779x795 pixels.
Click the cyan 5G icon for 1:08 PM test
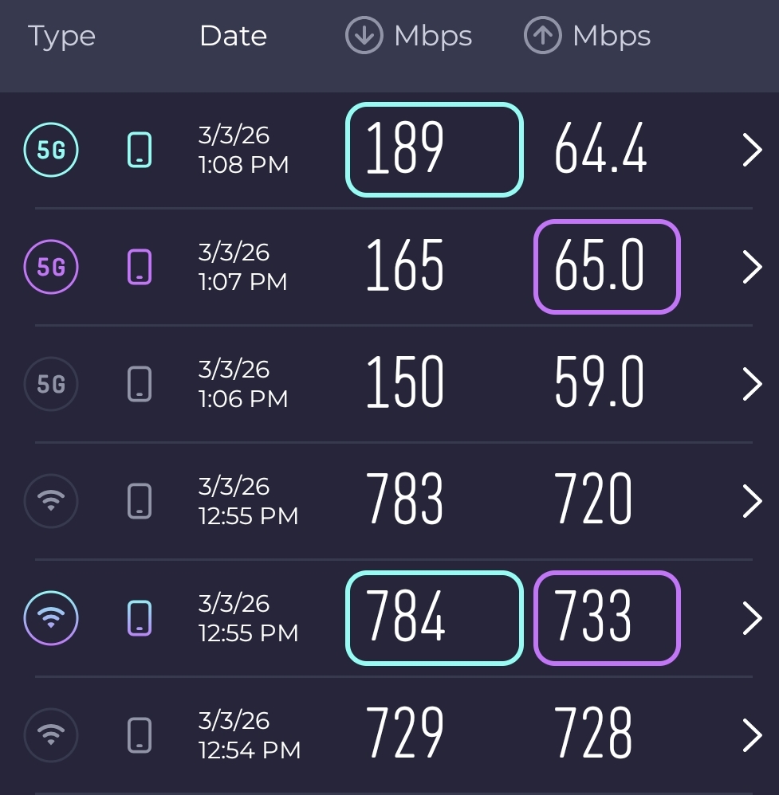coord(51,150)
